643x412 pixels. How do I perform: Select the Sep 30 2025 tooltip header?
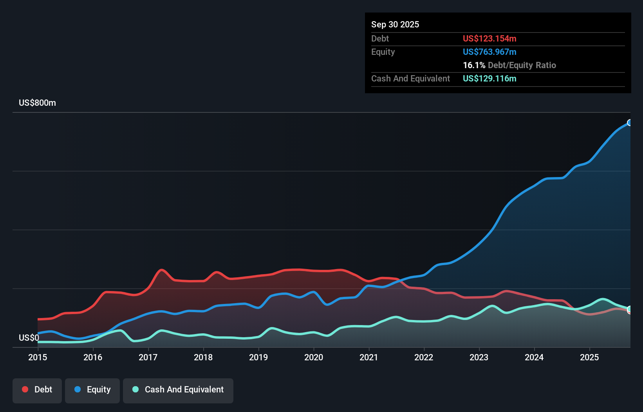tap(396, 24)
